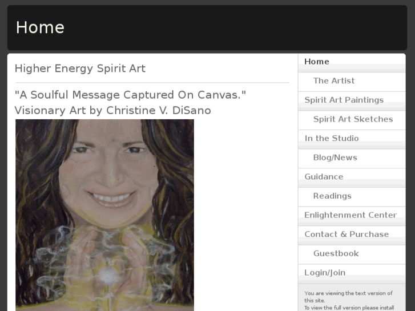415x311 pixels.
Task: Open the Blog/News section
Action: [x=335, y=157]
